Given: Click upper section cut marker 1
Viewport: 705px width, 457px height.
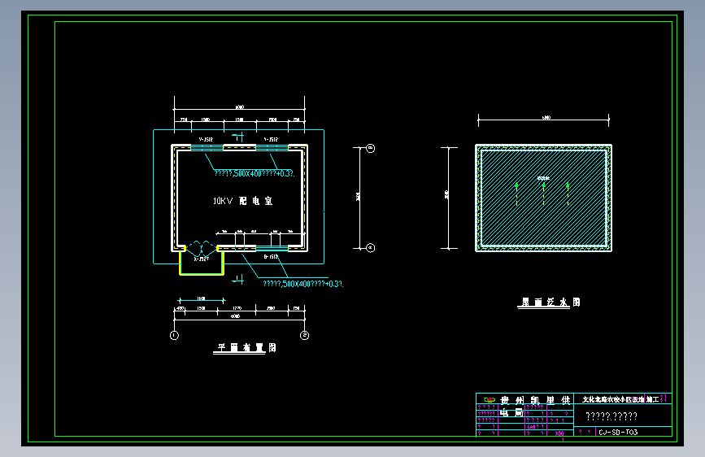Looking at the screenshot, I should click(238, 137).
